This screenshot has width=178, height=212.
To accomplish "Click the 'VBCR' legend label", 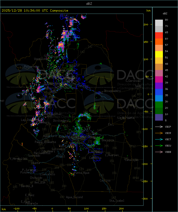I will (168, 133).
